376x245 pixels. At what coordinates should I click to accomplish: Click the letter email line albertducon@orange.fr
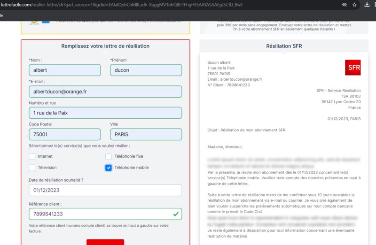235,79
